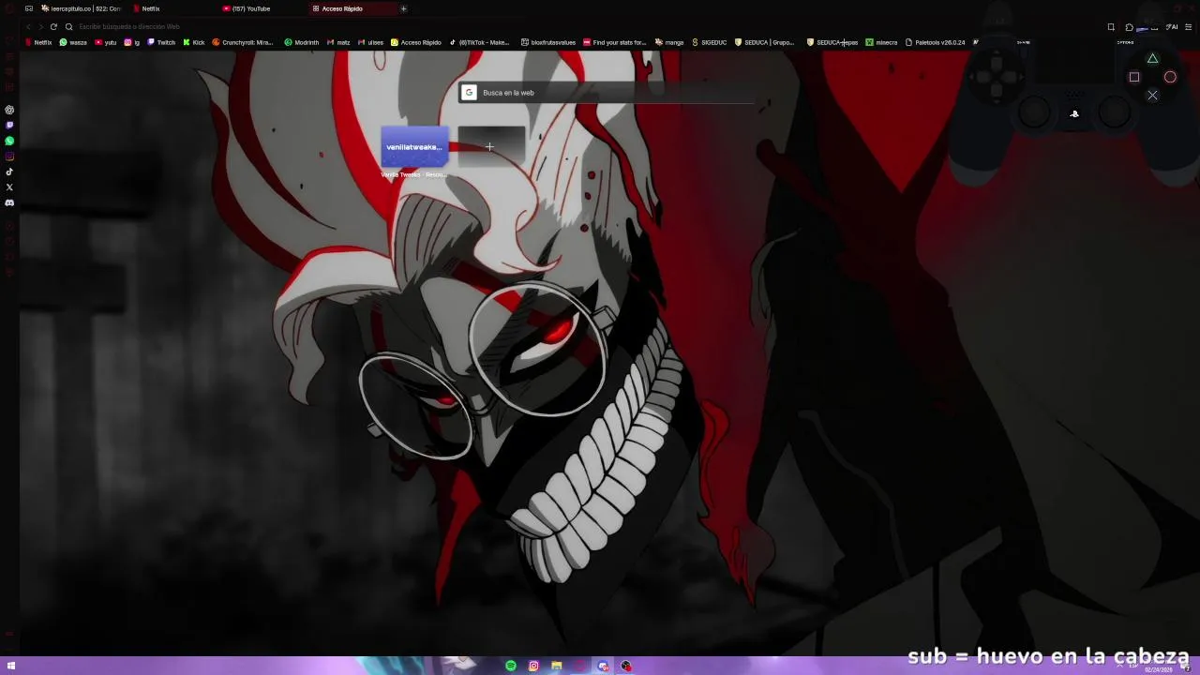This screenshot has height=675, width=1200.
Task: Open ChatGPT from the browser sidebar
Action: [9, 110]
